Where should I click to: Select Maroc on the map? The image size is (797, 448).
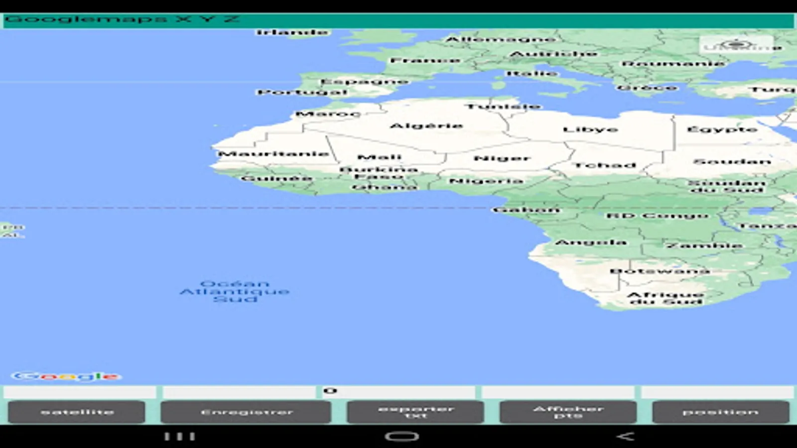[328, 114]
